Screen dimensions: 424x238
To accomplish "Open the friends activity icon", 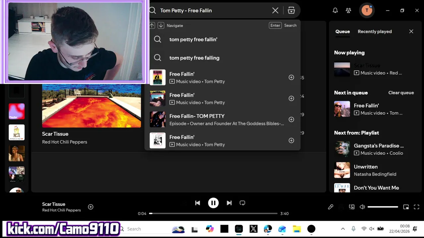I will pos(348,11).
